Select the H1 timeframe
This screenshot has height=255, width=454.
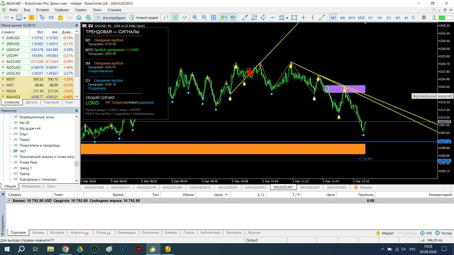[370, 17]
